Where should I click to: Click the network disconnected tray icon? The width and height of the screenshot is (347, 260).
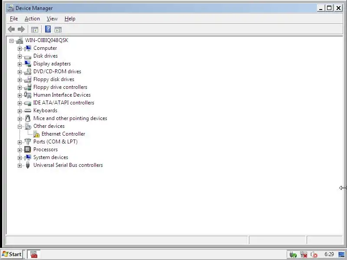(x=303, y=254)
